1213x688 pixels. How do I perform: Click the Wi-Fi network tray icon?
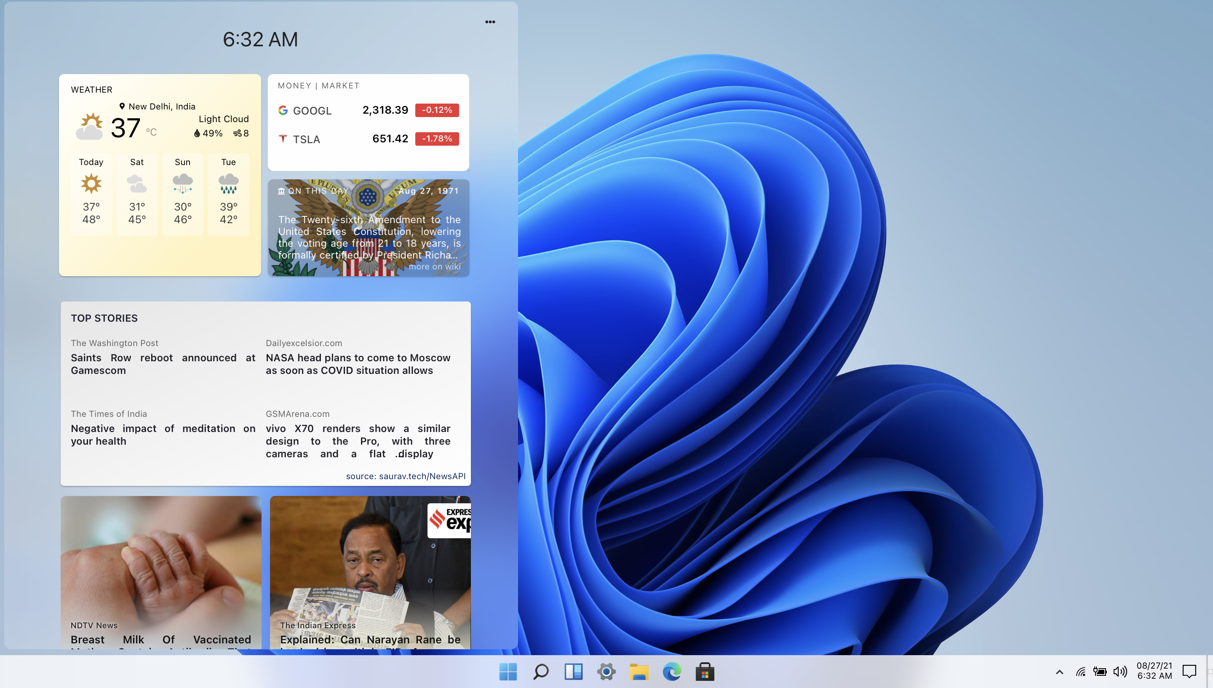click(x=1080, y=672)
